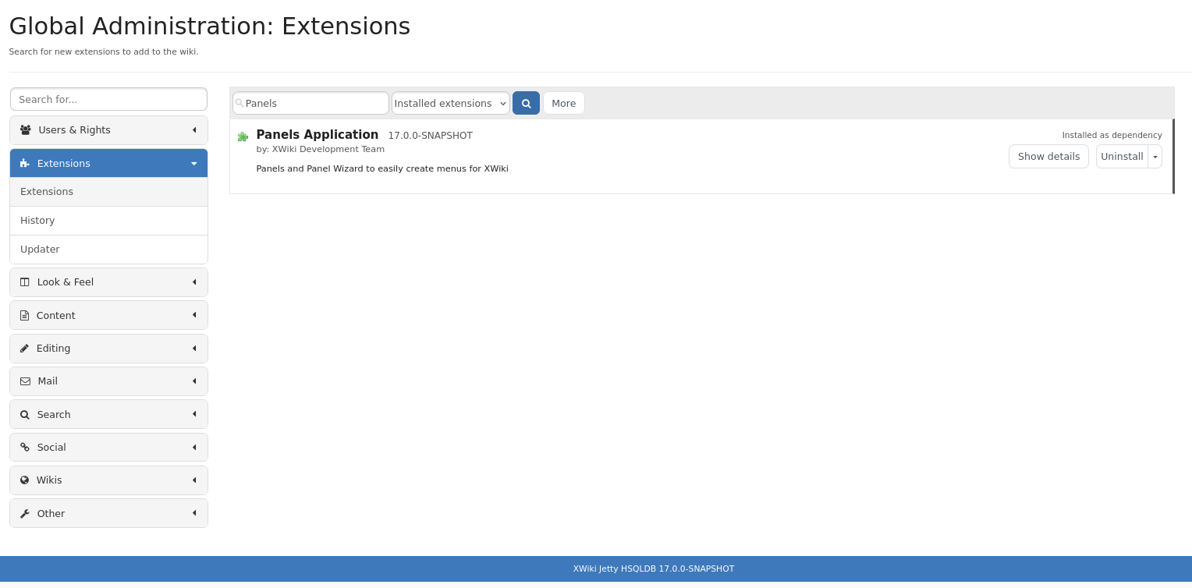Viewport: 1192px width, 588px height.
Task: Click the Panels Application title
Action: tap(318, 135)
